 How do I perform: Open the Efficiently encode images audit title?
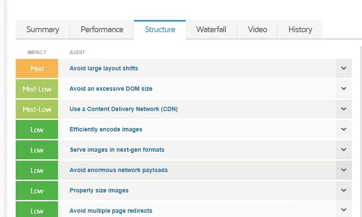(x=106, y=129)
